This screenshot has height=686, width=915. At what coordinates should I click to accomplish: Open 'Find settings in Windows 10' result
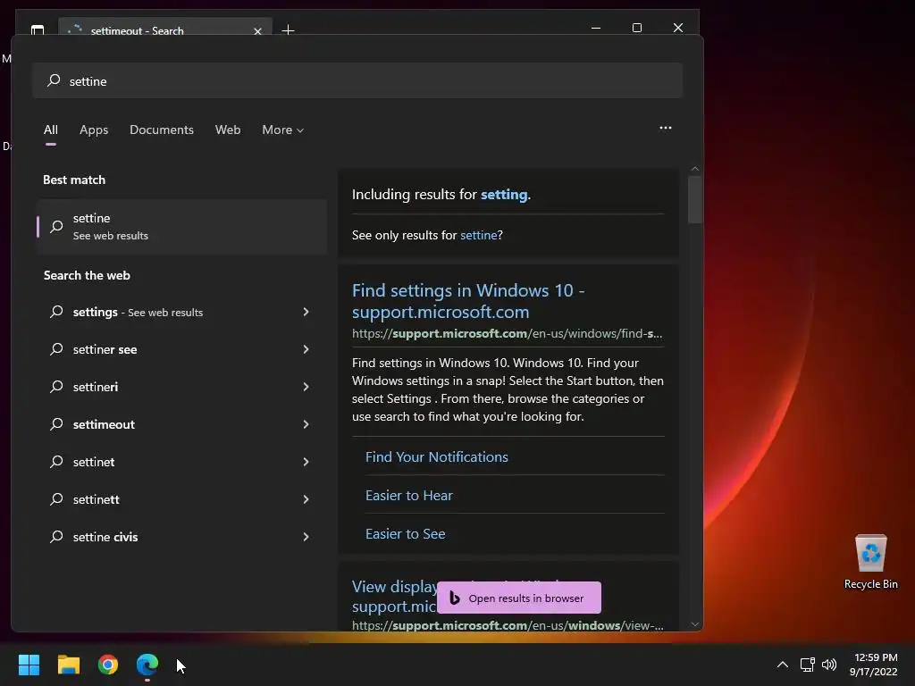[x=468, y=301]
